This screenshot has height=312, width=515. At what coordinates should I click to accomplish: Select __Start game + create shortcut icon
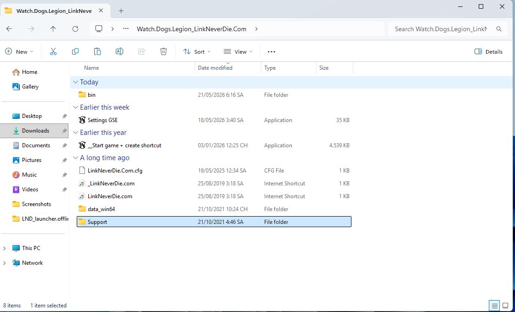click(x=82, y=145)
